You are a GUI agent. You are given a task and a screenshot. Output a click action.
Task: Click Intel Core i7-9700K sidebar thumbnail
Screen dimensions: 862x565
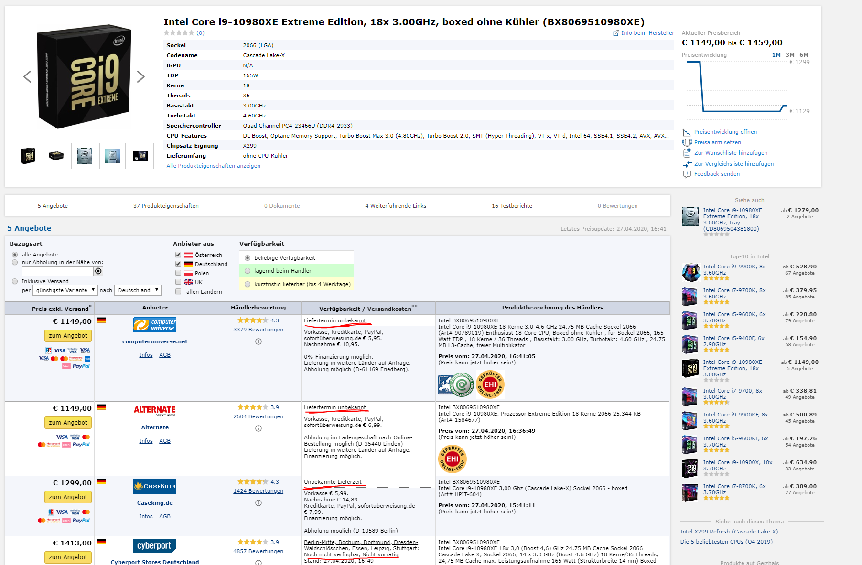point(690,297)
